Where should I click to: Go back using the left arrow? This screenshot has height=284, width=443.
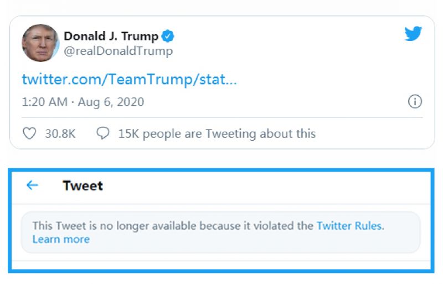(33, 185)
